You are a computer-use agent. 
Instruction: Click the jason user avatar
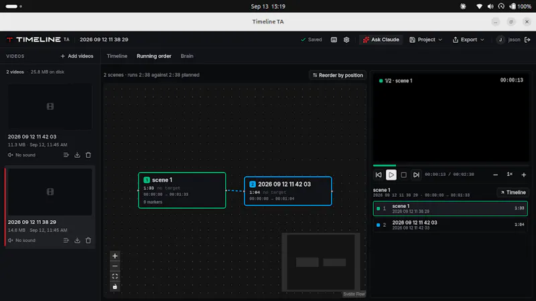[x=500, y=39]
